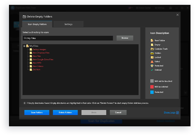
Task: Click the Locked folder legend icon
Action: pos(152,57)
